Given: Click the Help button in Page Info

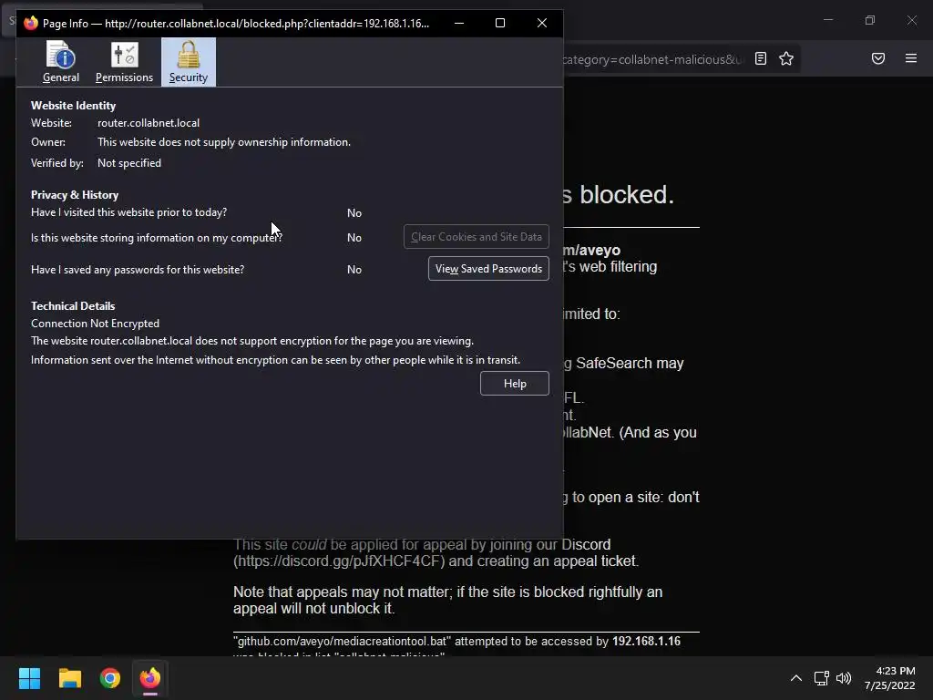Looking at the screenshot, I should (515, 384).
